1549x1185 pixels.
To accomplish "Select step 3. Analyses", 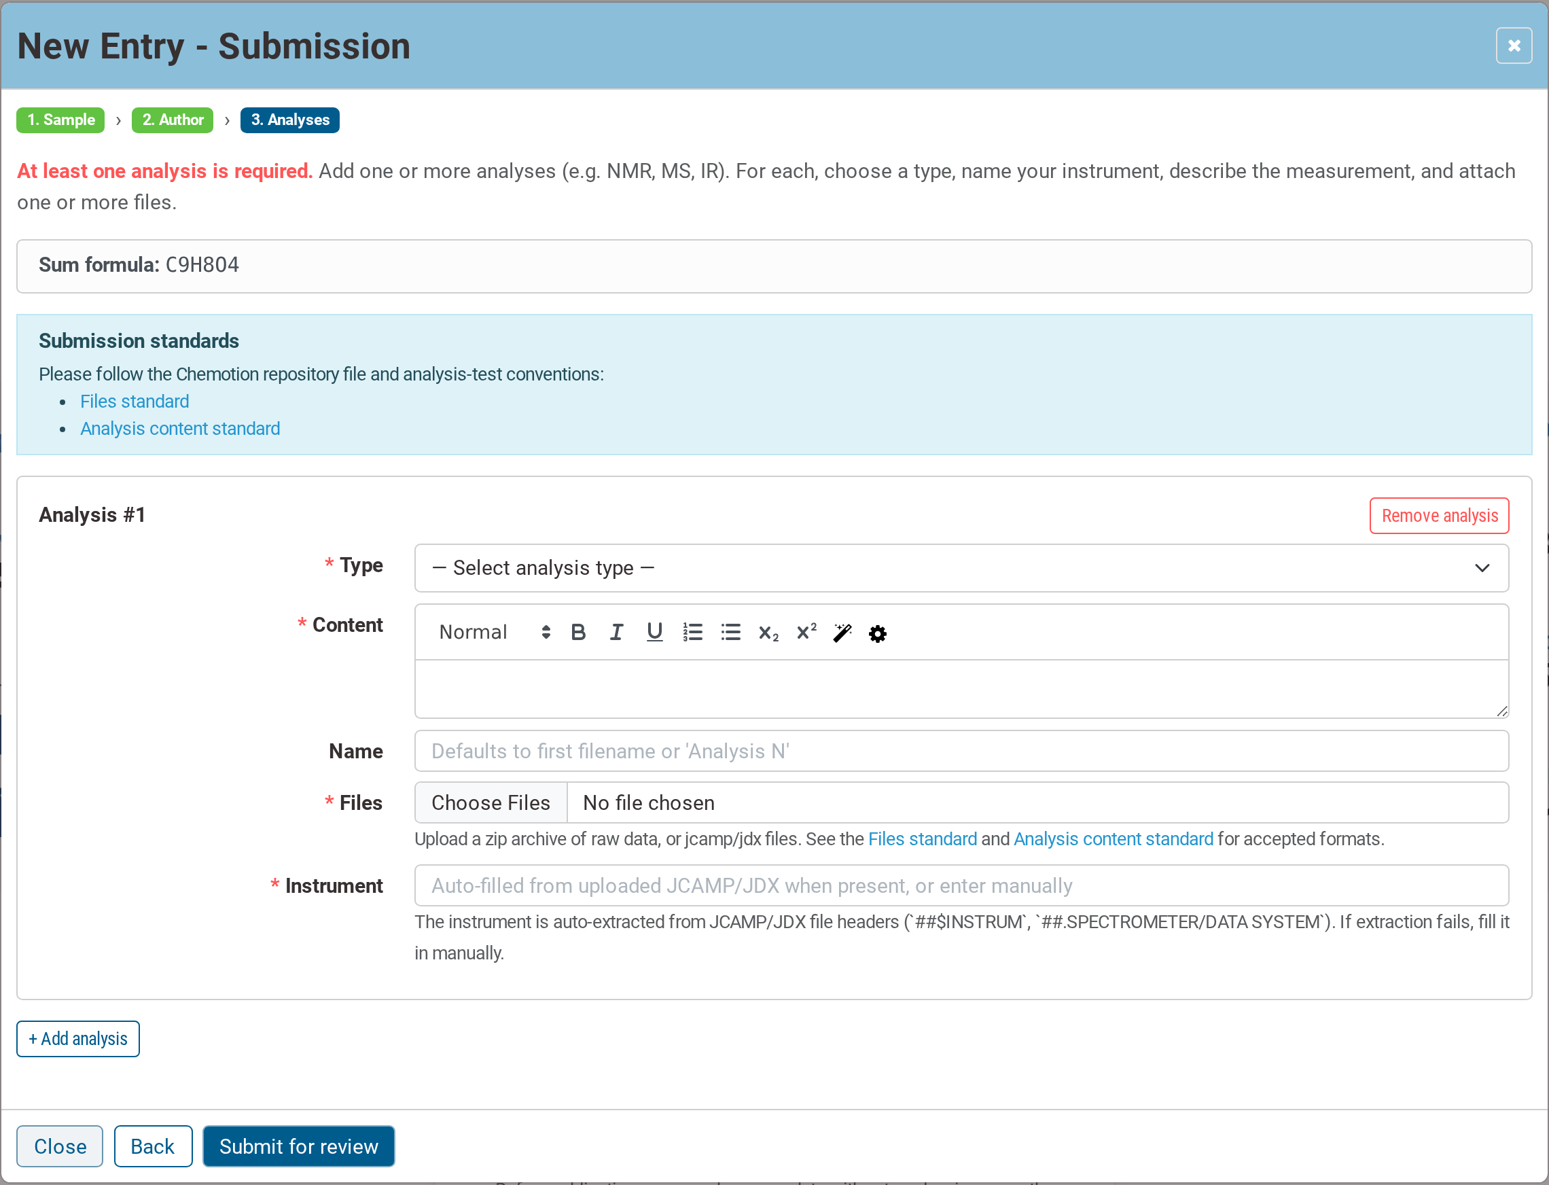I will pyautogui.click(x=290, y=120).
